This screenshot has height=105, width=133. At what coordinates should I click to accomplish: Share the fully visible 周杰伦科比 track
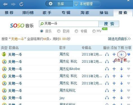tap(129, 91)
